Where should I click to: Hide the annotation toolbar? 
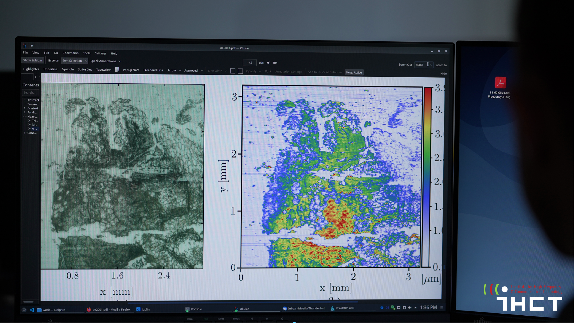444,74
